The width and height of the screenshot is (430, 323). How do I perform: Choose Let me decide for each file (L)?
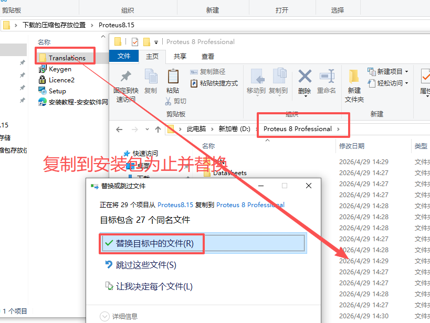(149, 287)
